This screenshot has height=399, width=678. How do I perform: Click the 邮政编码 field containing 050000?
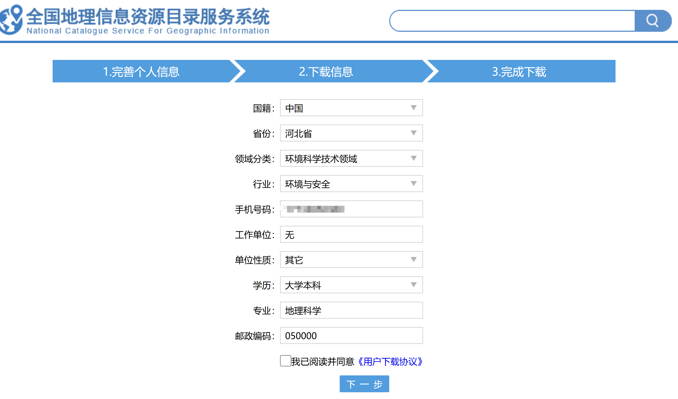351,335
